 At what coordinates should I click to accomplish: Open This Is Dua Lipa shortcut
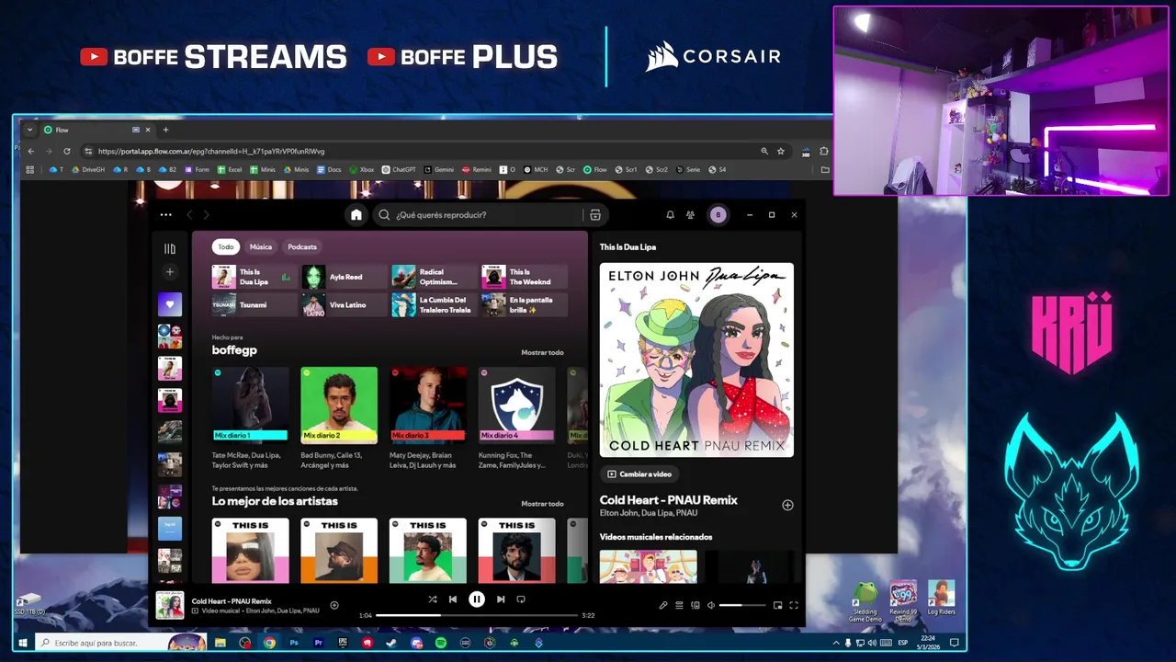[x=254, y=277]
